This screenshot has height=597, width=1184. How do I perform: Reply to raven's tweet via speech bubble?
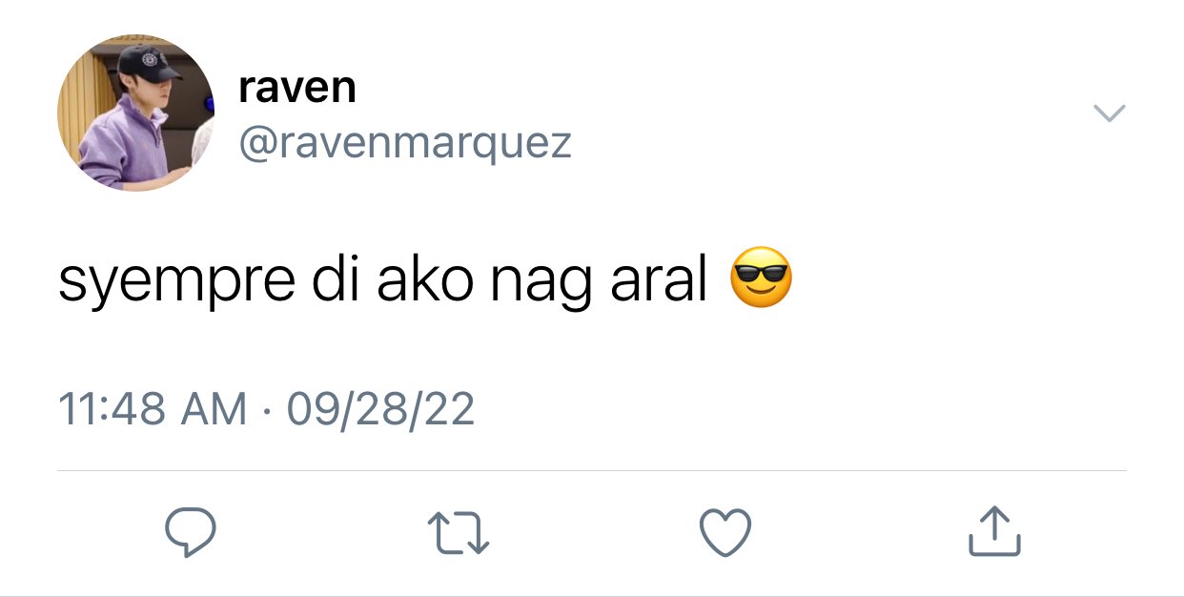point(190,532)
